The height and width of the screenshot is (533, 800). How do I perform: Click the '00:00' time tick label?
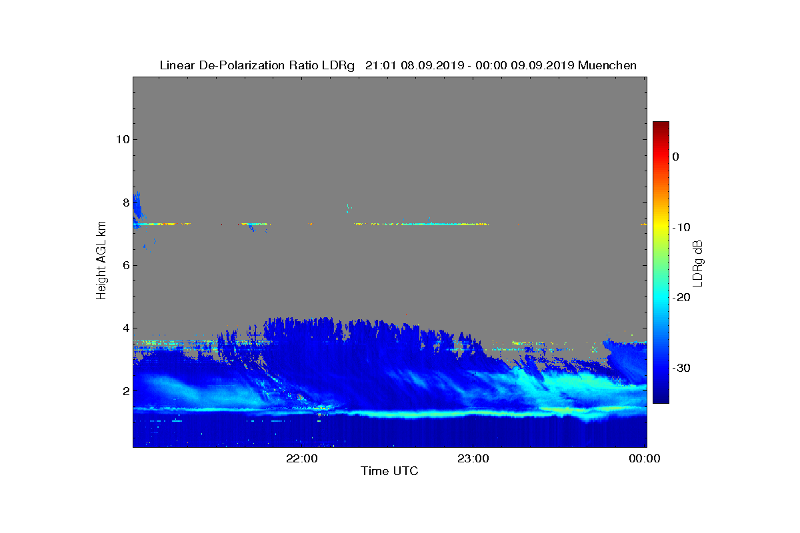coord(645,458)
